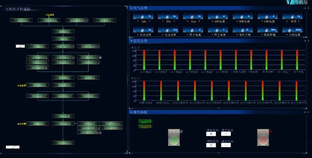Click the white tag at flow panel bottom-left
Viewport: 312px width, 158px height.
pos(13,147)
